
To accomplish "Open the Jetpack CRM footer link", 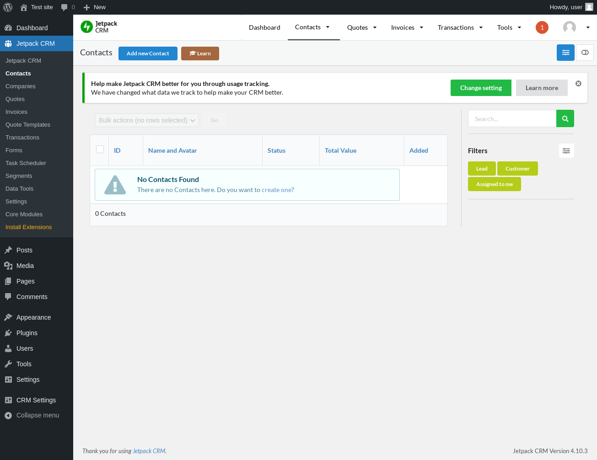I will [x=149, y=451].
